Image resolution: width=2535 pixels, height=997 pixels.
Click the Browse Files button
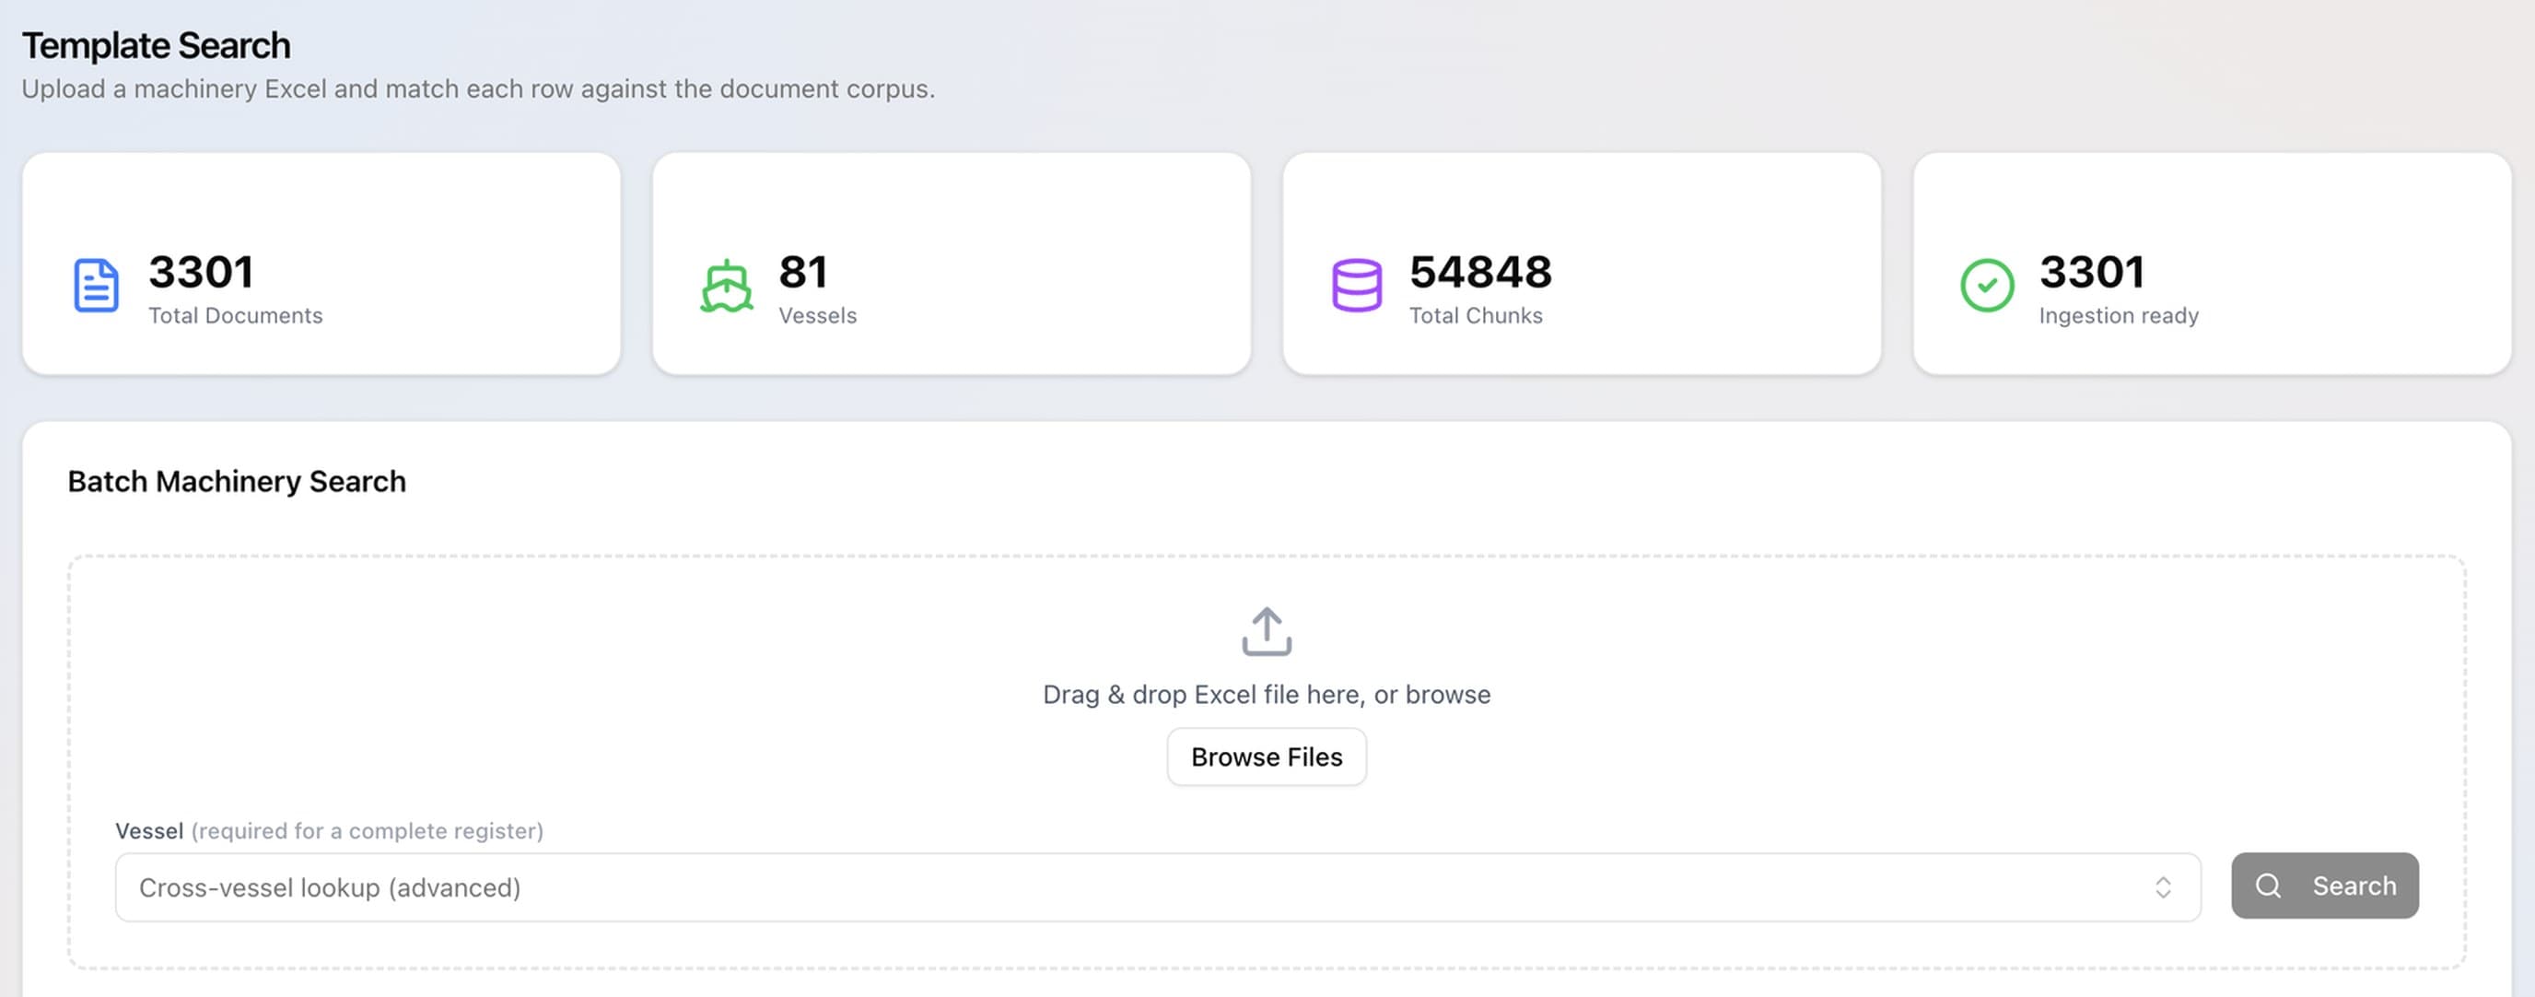(1267, 757)
